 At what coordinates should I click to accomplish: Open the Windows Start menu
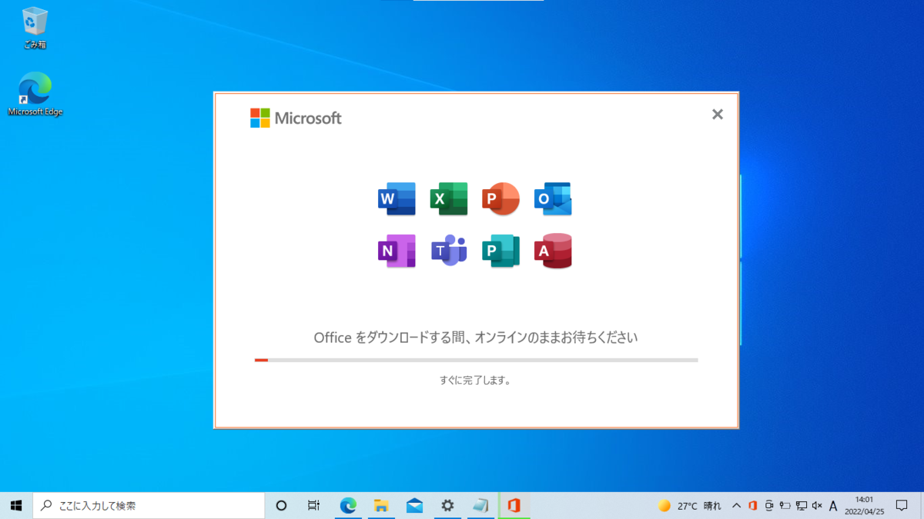click(x=16, y=505)
